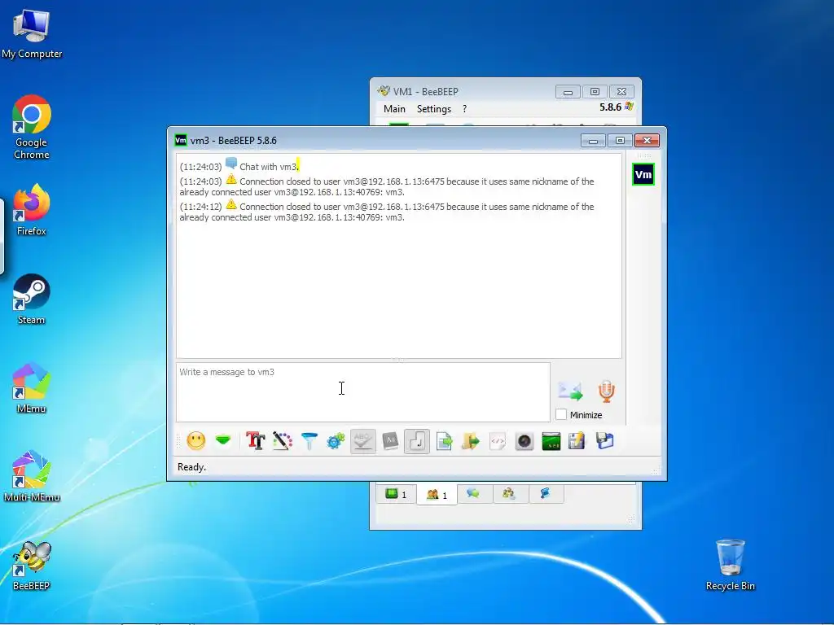Click the camera lens icon
Screen dimensions: 834x625
(525, 441)
